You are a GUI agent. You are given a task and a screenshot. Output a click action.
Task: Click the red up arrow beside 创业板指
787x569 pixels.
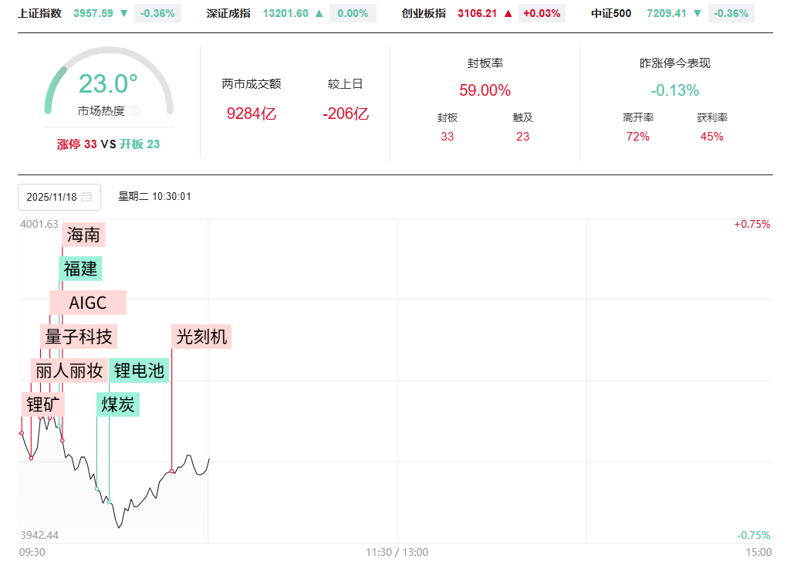[508, 13]
